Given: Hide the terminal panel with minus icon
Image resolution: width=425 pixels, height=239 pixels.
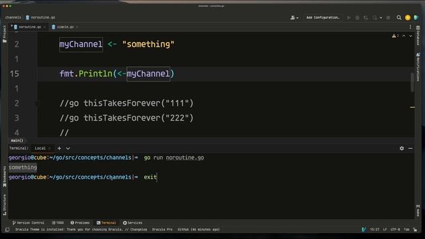Looking at the screenshot, I should tap(410, 148).
